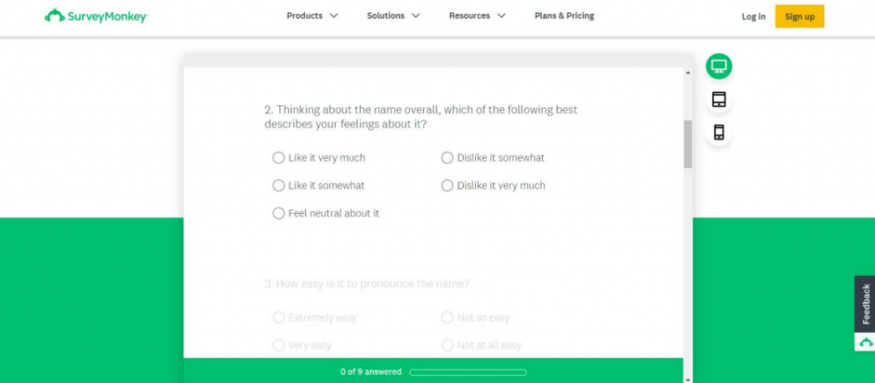Select "Dislike it very much" option
The image size is (875, 383).
coord(493,185)
